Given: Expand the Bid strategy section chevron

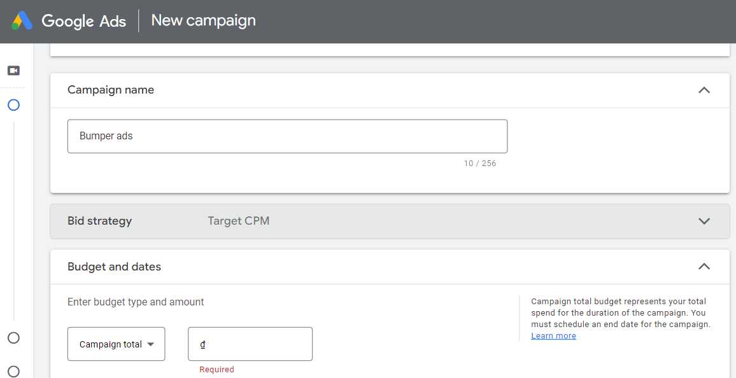Looking at the screenshot, I should 704,221.
